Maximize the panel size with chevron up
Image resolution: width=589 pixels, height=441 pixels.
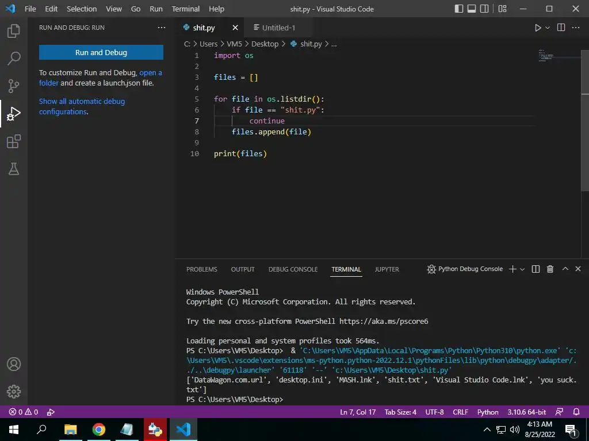(565, 269)
